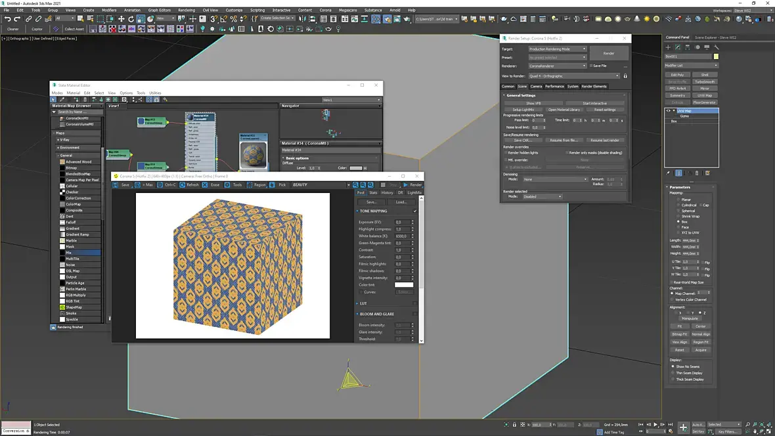Click the Erase icon in Corona frame buffer
The width and height of the screenshot is (775, 436).
(206, 185)
